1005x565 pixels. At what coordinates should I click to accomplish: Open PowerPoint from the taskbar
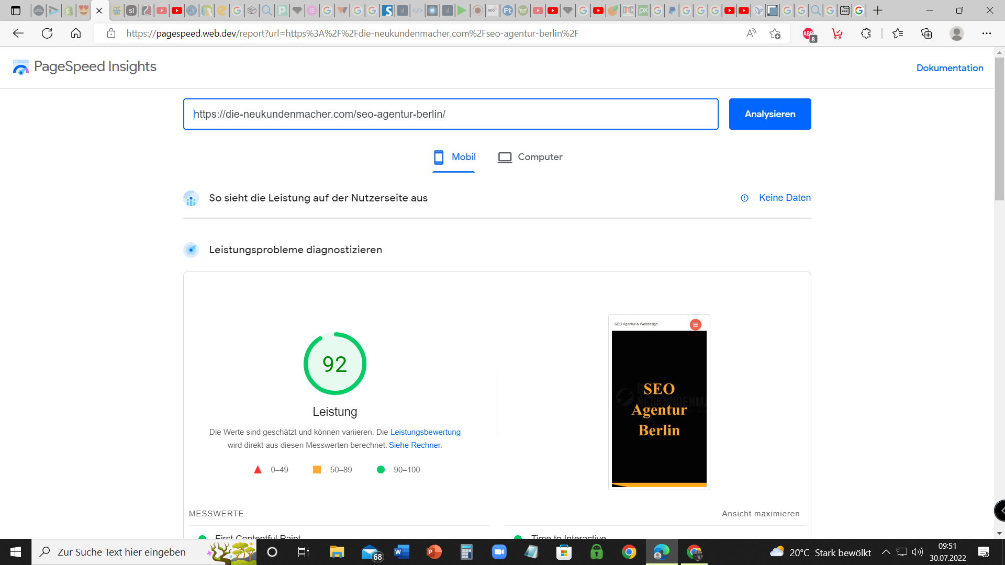click(434, 552)
